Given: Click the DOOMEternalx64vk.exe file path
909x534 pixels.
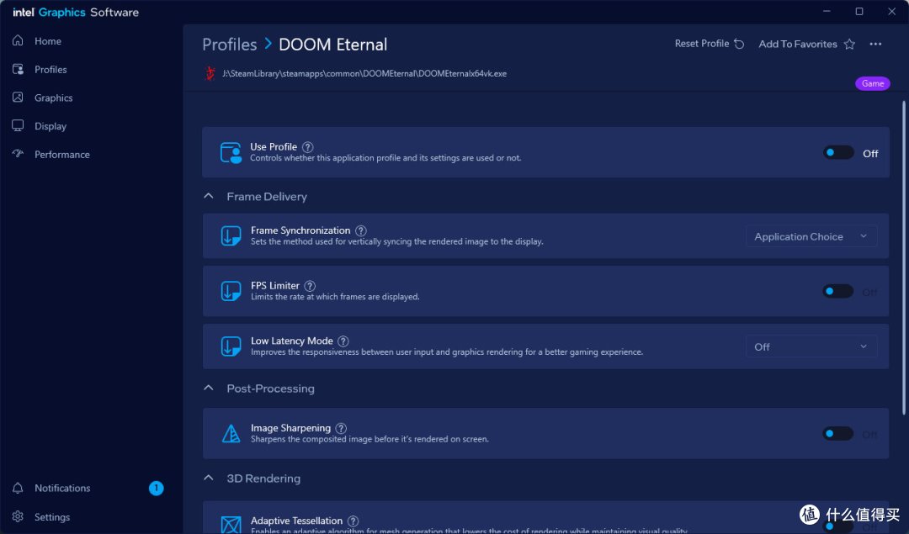Looking at the screenshot, I should [364, 73].
